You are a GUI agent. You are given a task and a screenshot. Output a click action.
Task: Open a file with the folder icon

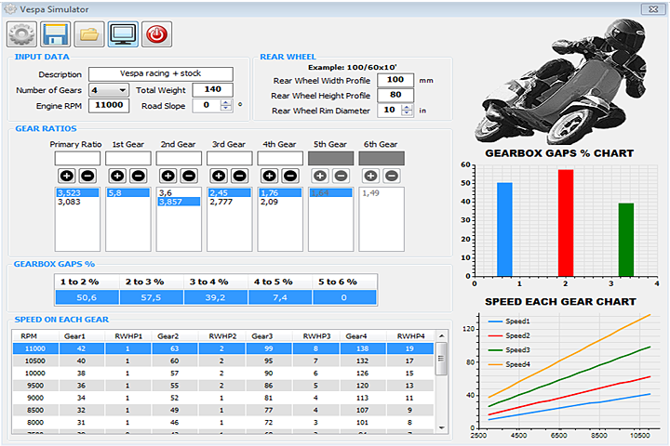click(89, 34)
